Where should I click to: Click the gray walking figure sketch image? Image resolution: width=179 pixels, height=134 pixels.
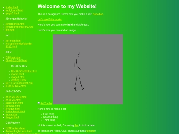(x=88, y=69)
